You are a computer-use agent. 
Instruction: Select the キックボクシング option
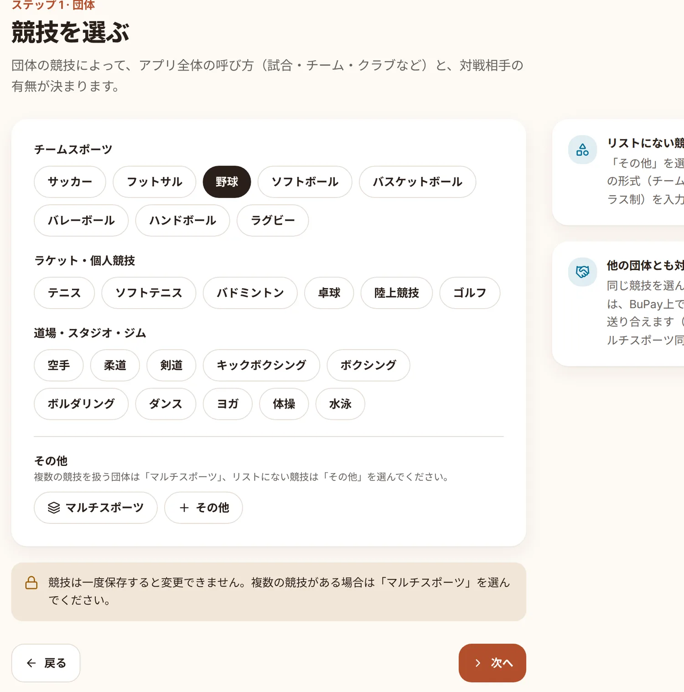pos(262,365)
